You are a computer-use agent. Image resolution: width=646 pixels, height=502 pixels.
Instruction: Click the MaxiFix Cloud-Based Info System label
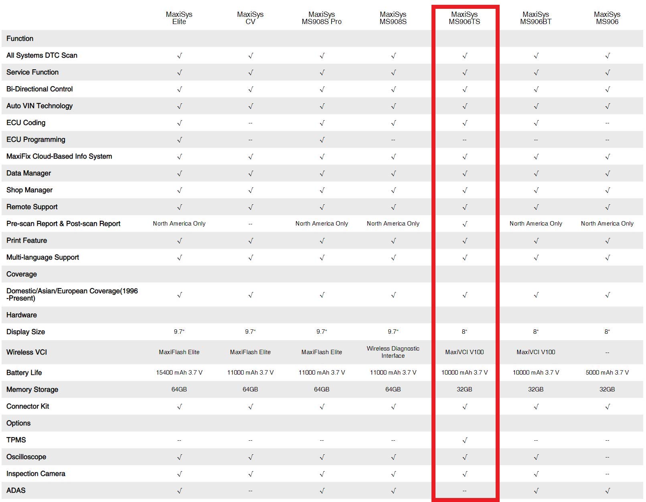59,156
